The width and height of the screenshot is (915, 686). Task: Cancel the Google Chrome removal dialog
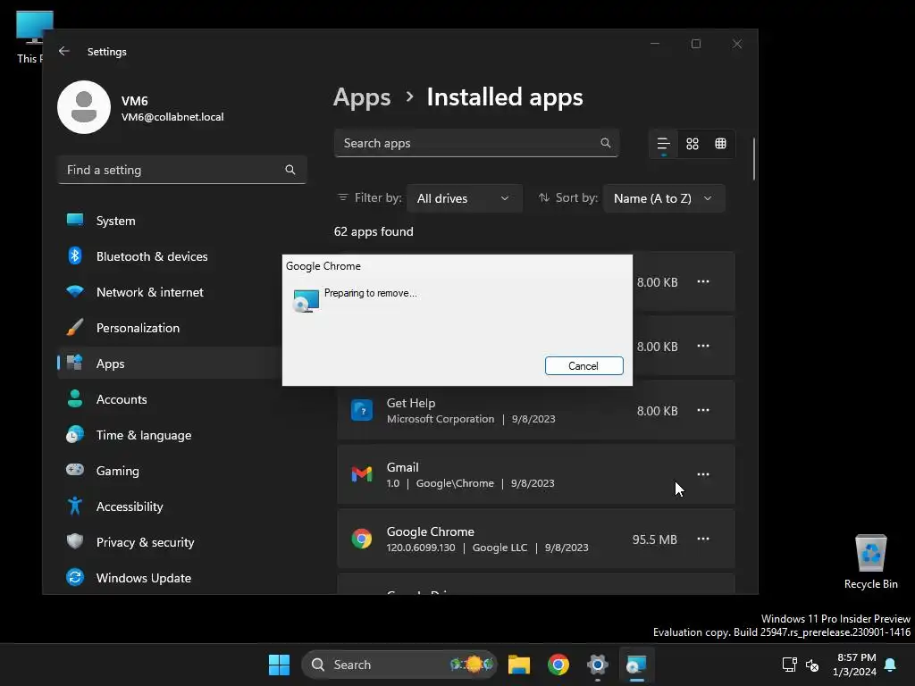coord(583,365)
